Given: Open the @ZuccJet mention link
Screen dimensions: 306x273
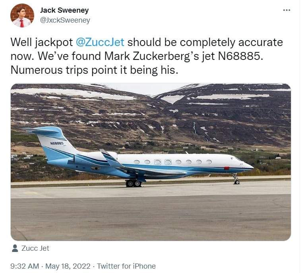Looking at the screenshot, I should pos(100,42).
